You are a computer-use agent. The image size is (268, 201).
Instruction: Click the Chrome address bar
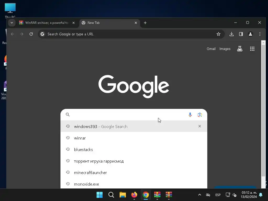[131, 34]
